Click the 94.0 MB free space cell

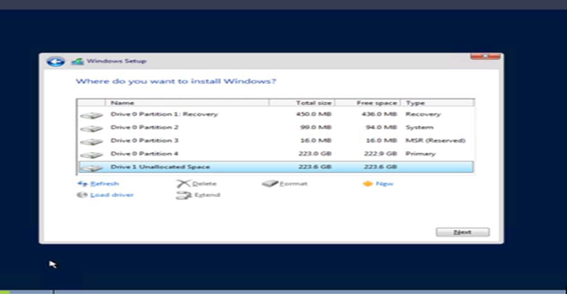point(381,127)
